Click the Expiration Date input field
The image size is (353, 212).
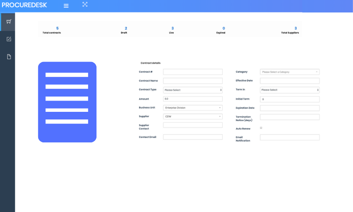click(290, 108)
